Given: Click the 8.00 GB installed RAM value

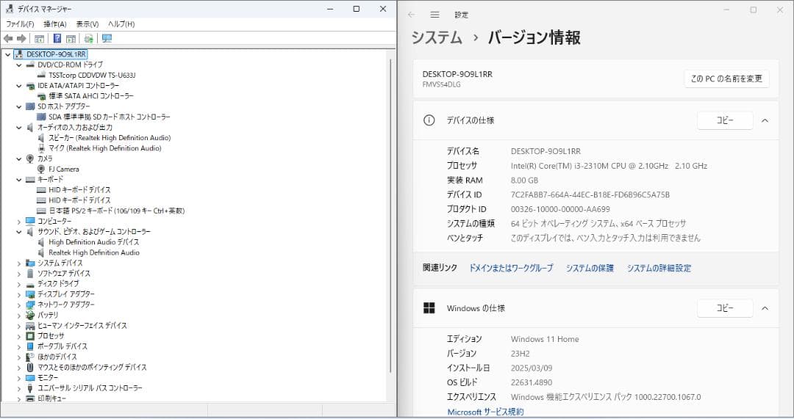Looking at the screenshot, I should tap(524, 181).
